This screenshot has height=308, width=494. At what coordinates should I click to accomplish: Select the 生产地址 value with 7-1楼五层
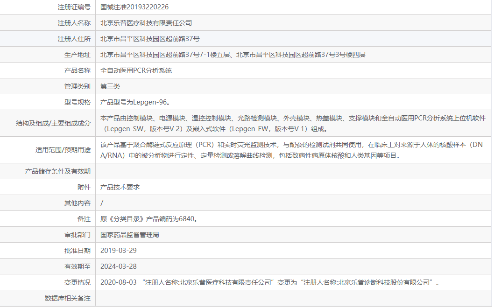point(233,55)
